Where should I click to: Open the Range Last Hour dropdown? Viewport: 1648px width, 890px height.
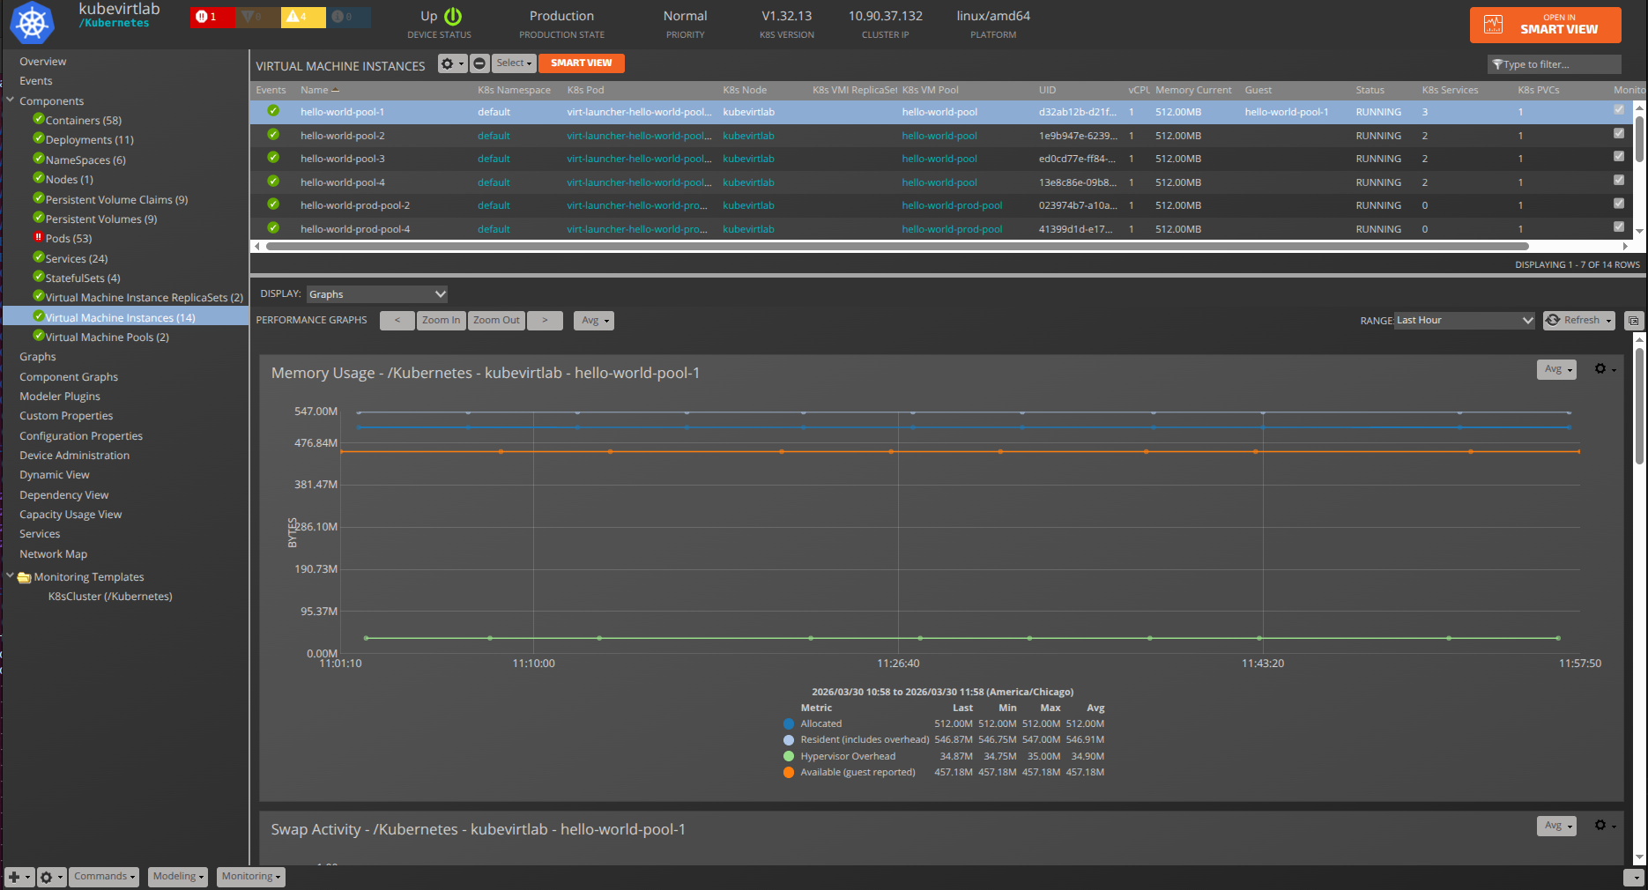(1464, 321)
